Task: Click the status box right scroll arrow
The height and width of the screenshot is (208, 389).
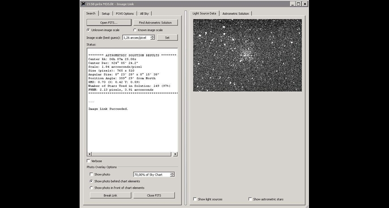Action: tap(175, 154)
